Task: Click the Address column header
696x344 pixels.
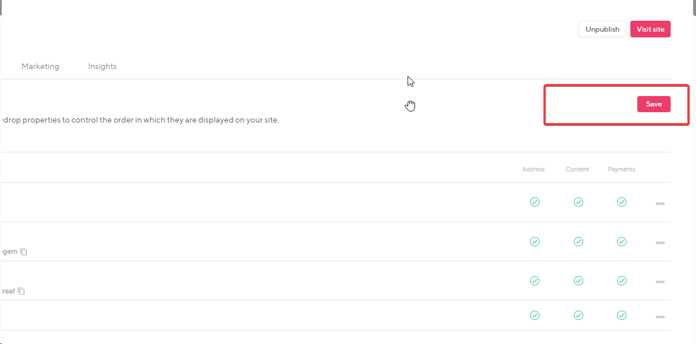Action: (x=533, y=169)
